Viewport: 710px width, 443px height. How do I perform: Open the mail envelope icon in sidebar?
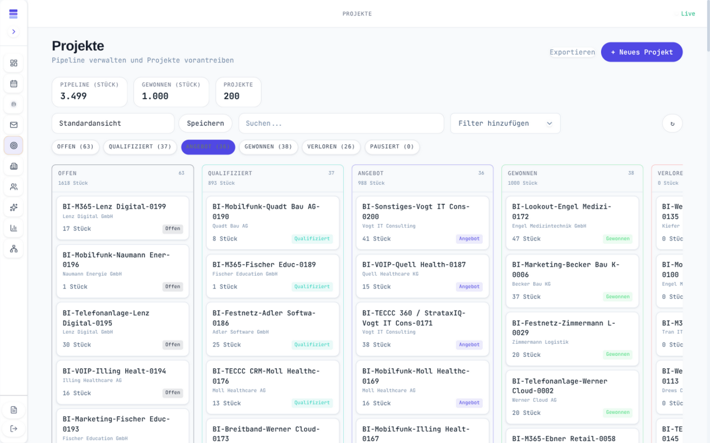pos(14,125)
